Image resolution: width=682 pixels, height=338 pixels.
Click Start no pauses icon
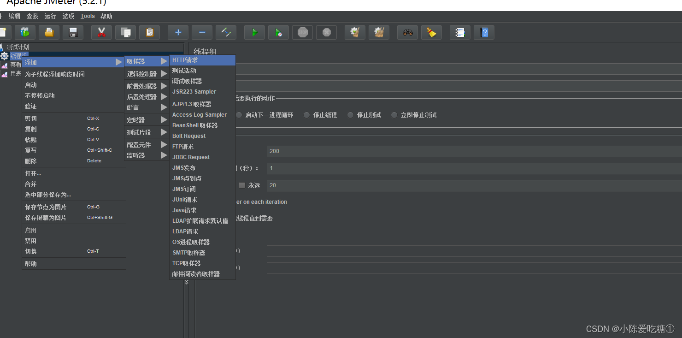278,32
